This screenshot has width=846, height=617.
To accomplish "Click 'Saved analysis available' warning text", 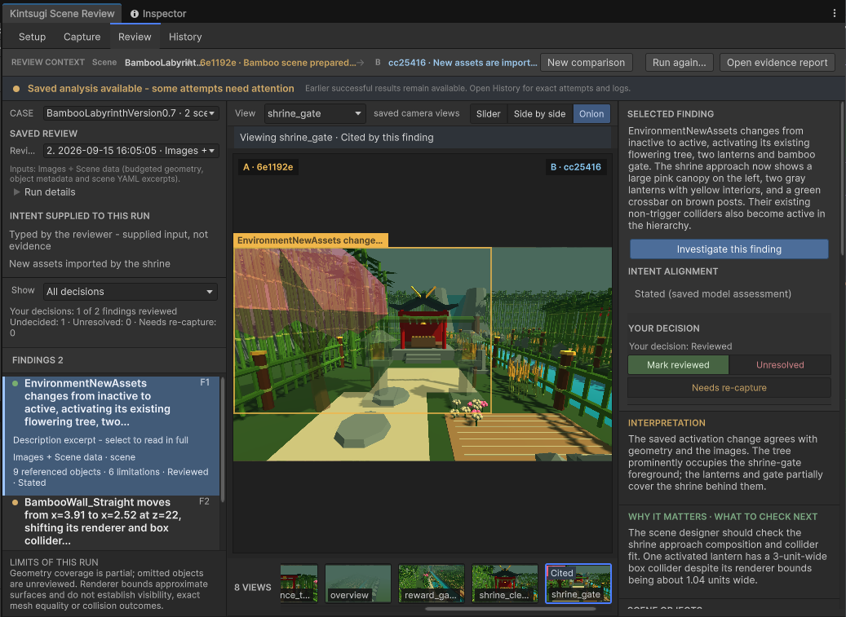I will click(x=161, y=88).
